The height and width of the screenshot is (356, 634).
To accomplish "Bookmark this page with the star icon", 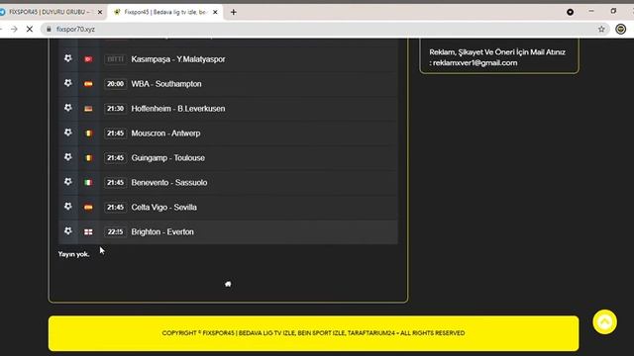I will [601, 29].
